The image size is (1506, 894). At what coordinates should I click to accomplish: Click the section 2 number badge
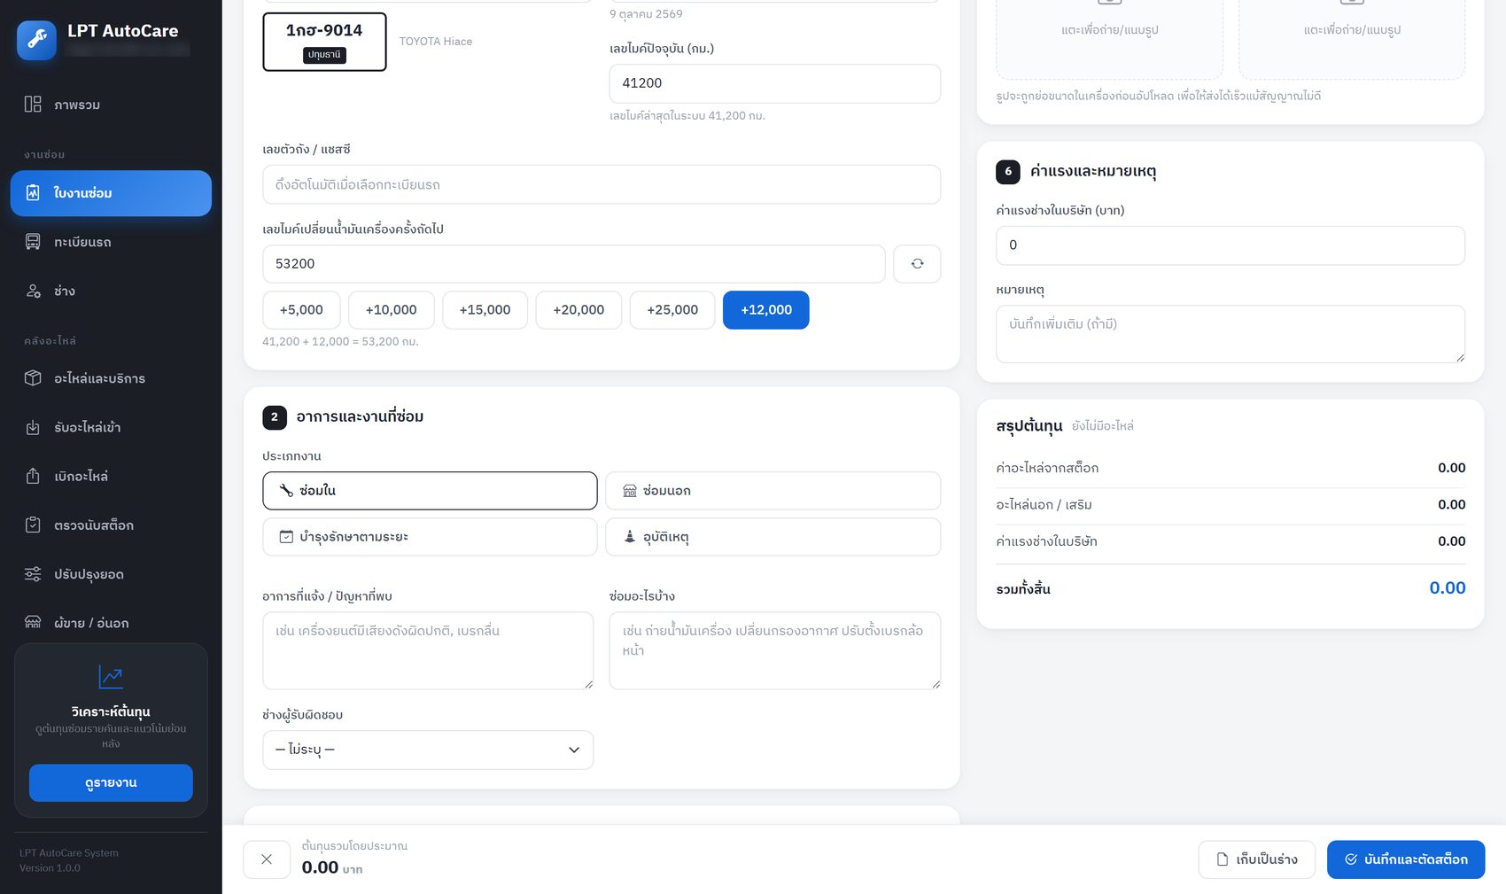pyautogui.click(x=275, y=417)
